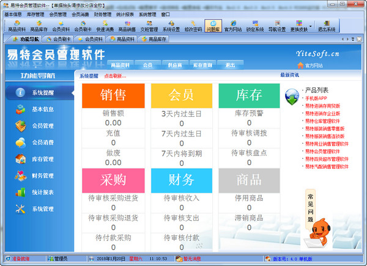This screenshot has height=266, width=367.
Task: Open 商品库存 toolbar icon
Action: tap(39, 26)
